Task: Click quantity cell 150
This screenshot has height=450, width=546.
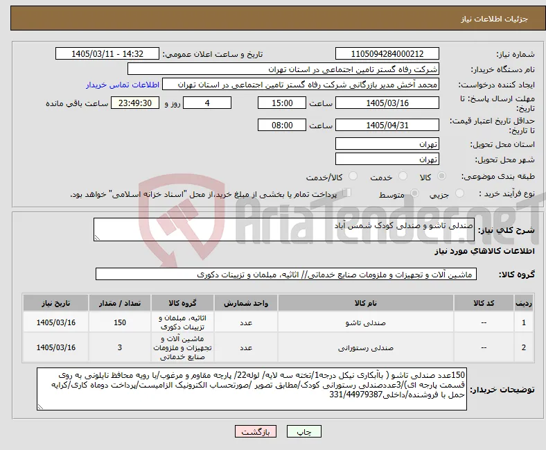Action: tap(120, 322)
